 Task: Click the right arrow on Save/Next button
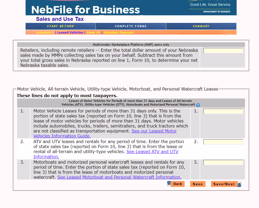pos(239,184)
